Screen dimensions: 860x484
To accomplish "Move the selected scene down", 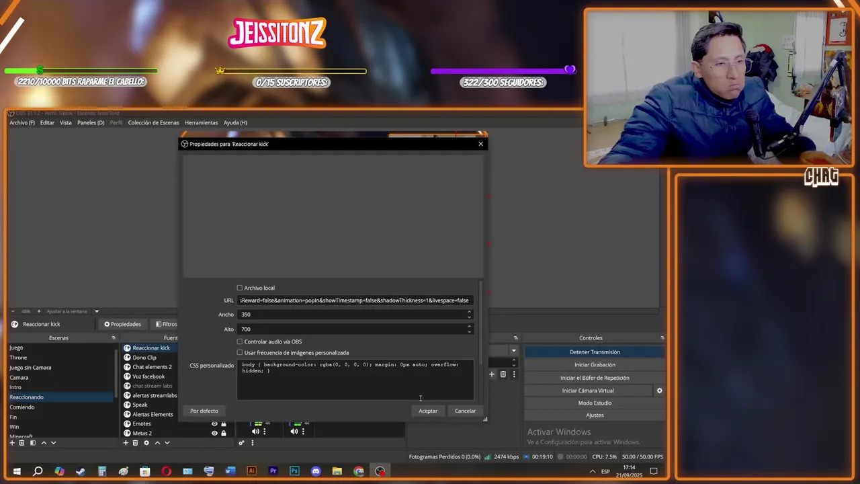I will tap(53, 443).
